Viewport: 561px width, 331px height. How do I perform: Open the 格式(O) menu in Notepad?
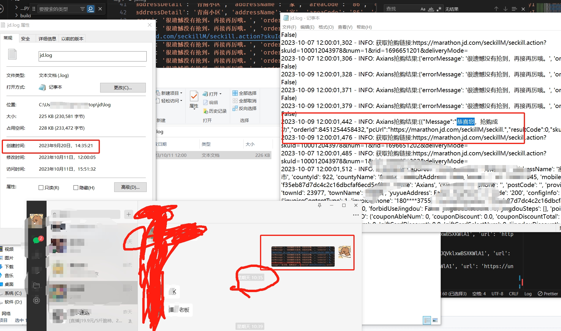click(326, 27)
